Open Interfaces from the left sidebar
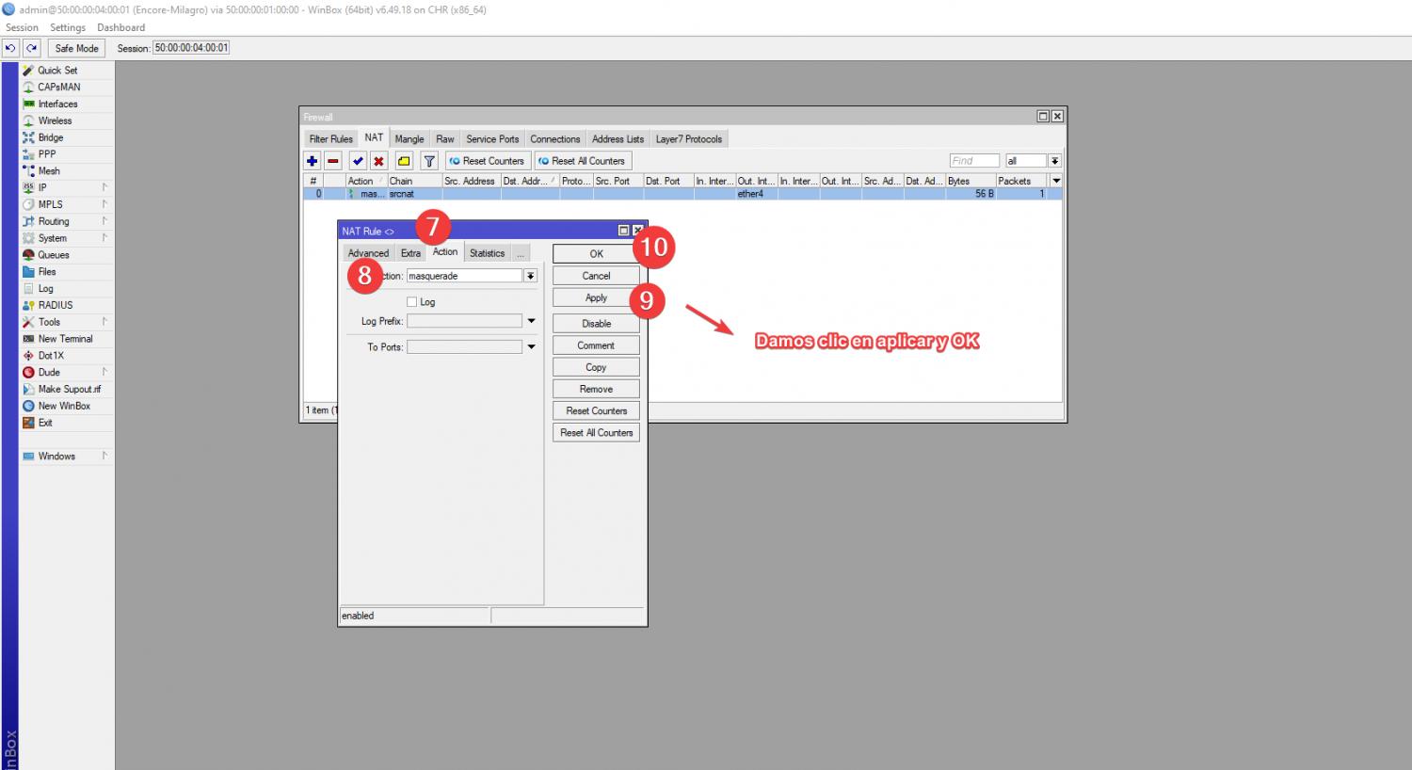 pos(57,104)
